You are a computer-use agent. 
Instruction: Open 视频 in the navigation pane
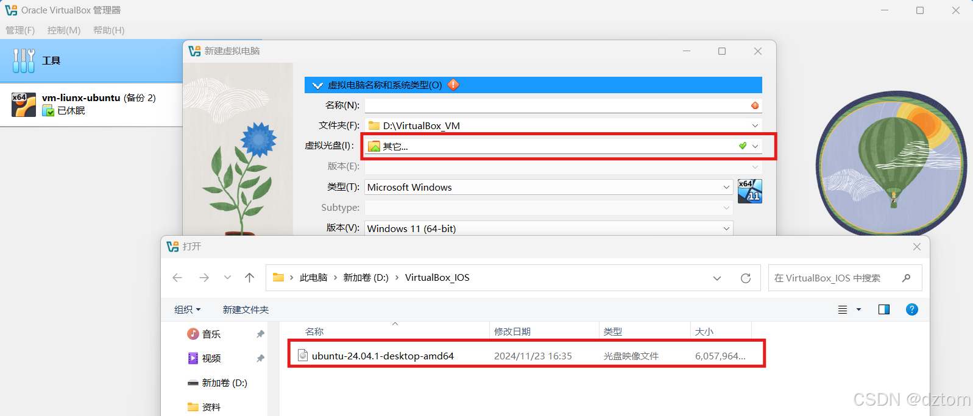(x=211, y=359)
